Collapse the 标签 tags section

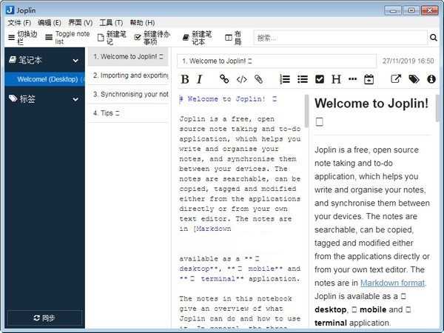click(75, 99)
